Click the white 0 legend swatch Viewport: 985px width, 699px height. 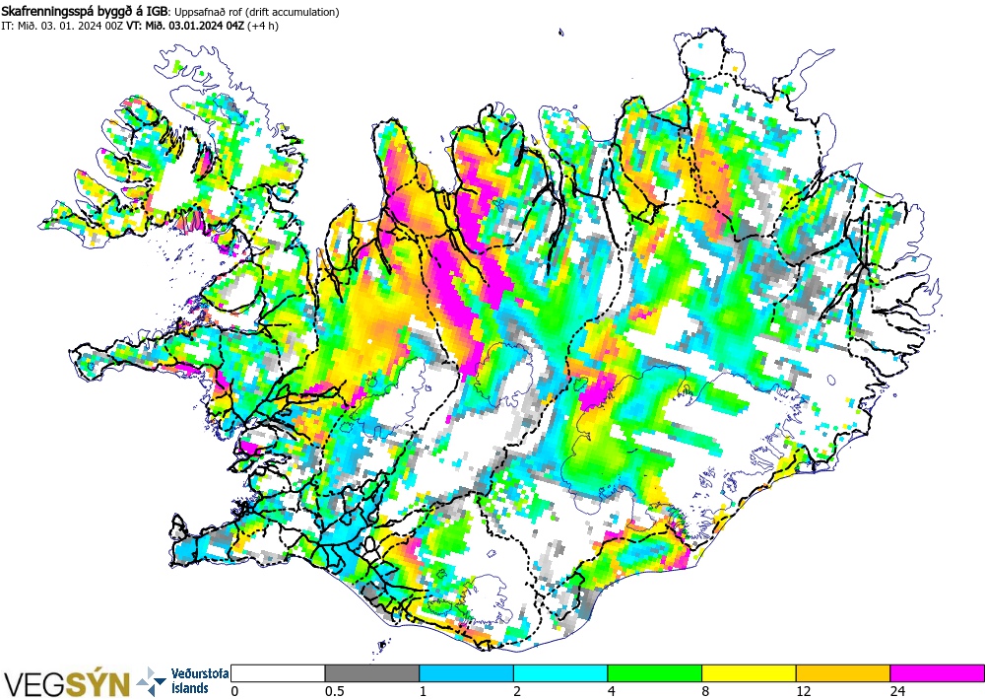[x=278, y=673]
